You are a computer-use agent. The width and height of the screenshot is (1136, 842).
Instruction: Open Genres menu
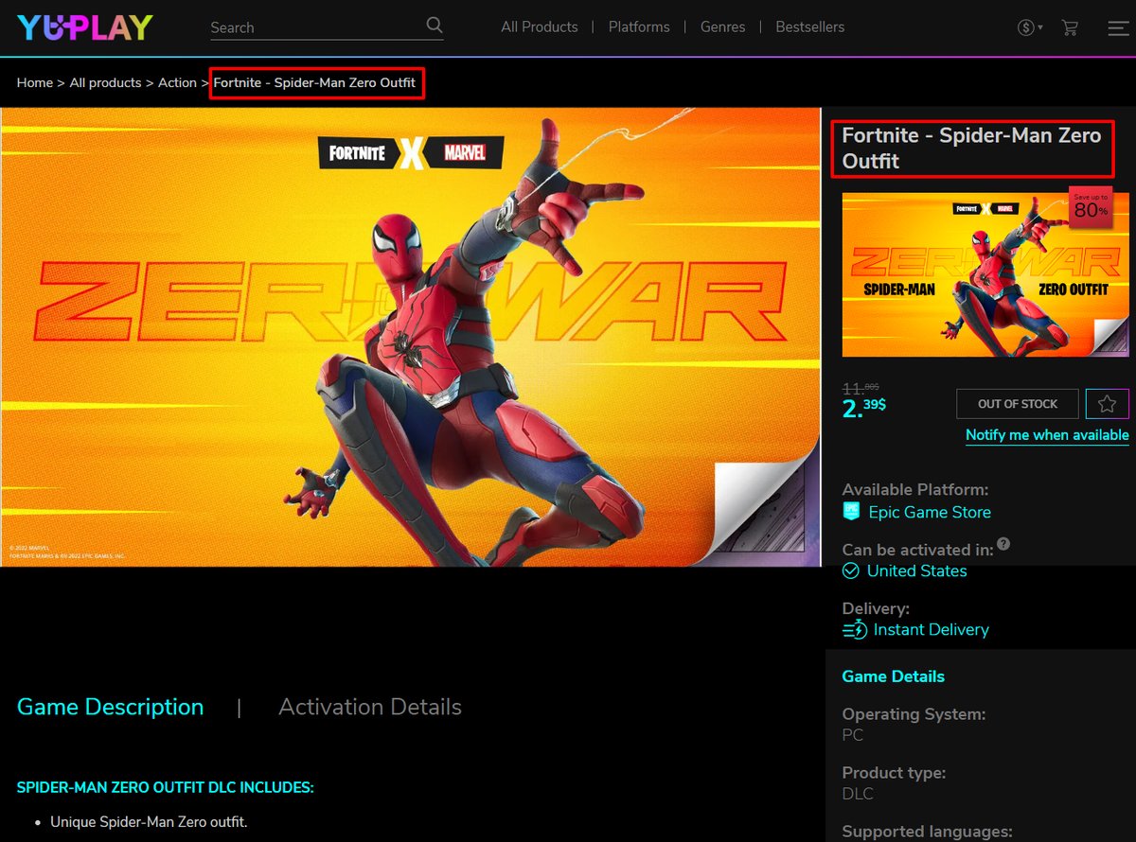coord(722,26)
